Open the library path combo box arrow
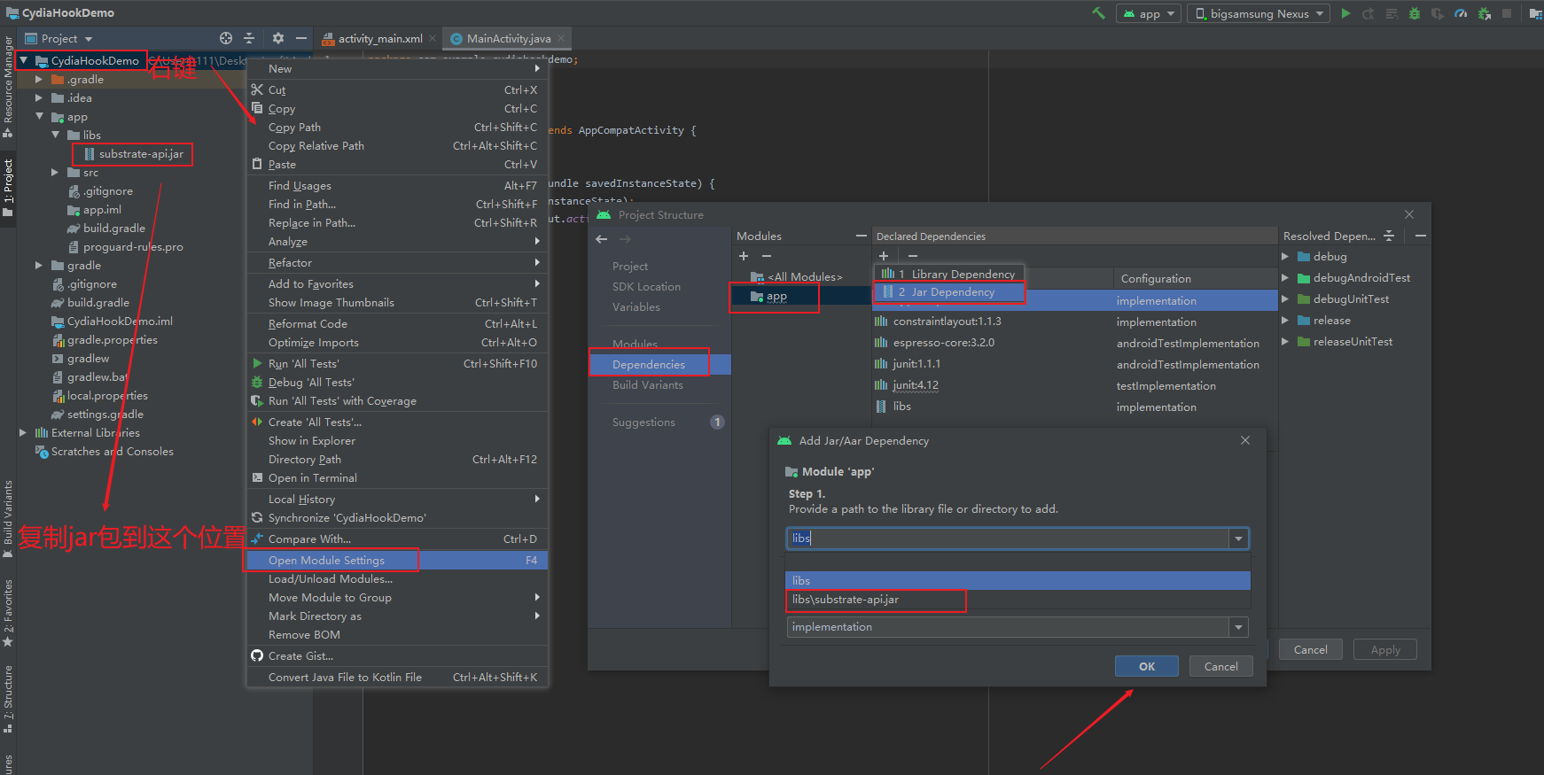The width and height of the screenshot is (1544, 775). tap(1238, 539)
